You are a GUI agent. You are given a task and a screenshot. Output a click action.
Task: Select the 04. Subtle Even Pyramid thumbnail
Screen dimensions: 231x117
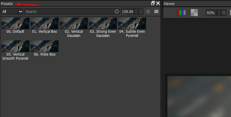132,23
